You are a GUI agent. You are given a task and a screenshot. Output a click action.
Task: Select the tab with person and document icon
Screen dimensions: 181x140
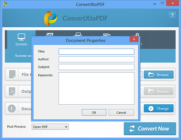pos(49,35)
